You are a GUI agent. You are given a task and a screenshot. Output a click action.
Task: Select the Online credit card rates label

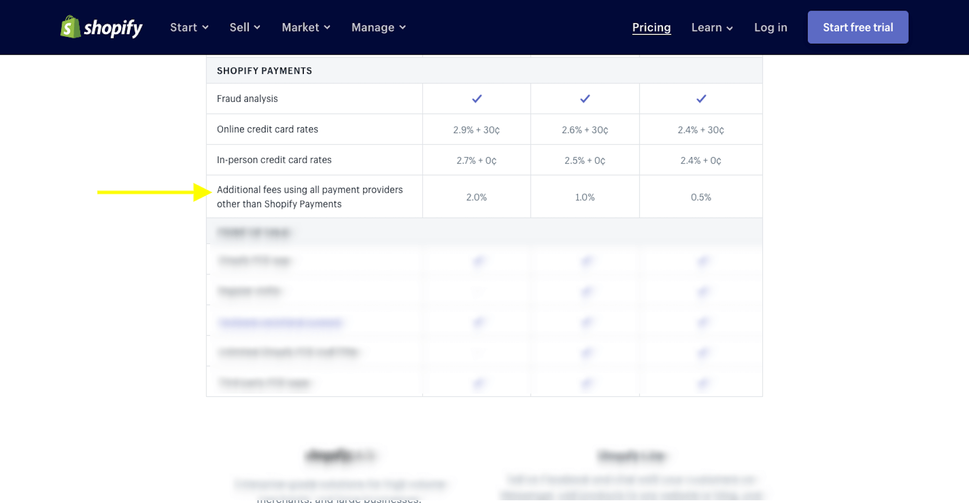[x=267, y=129]
